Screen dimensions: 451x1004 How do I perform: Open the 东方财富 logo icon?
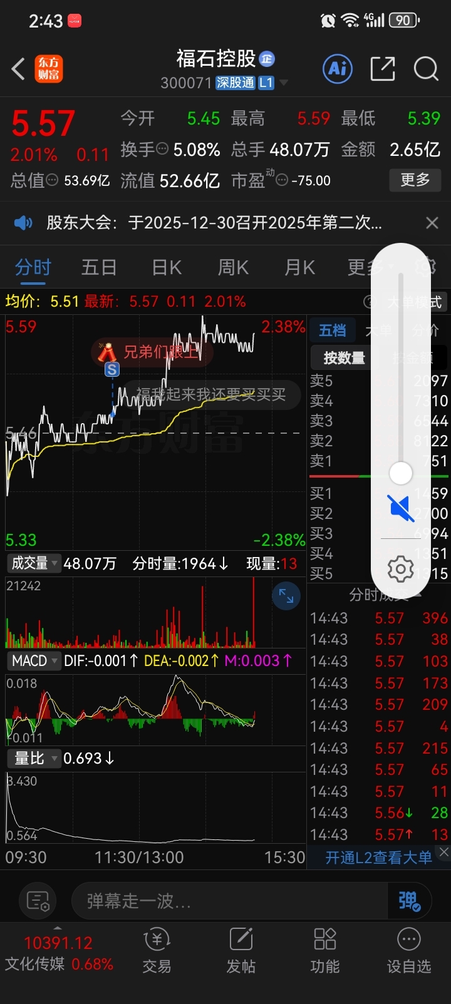click(48, 69)
